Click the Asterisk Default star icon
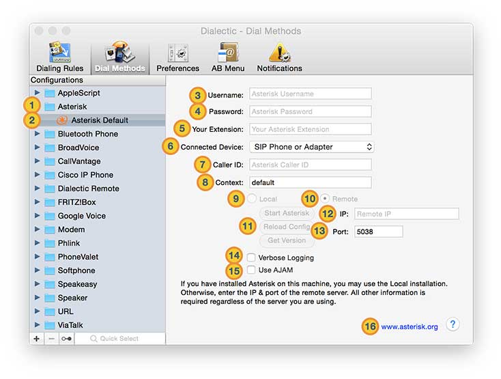 pyautogui.click(x=62, y=120)
